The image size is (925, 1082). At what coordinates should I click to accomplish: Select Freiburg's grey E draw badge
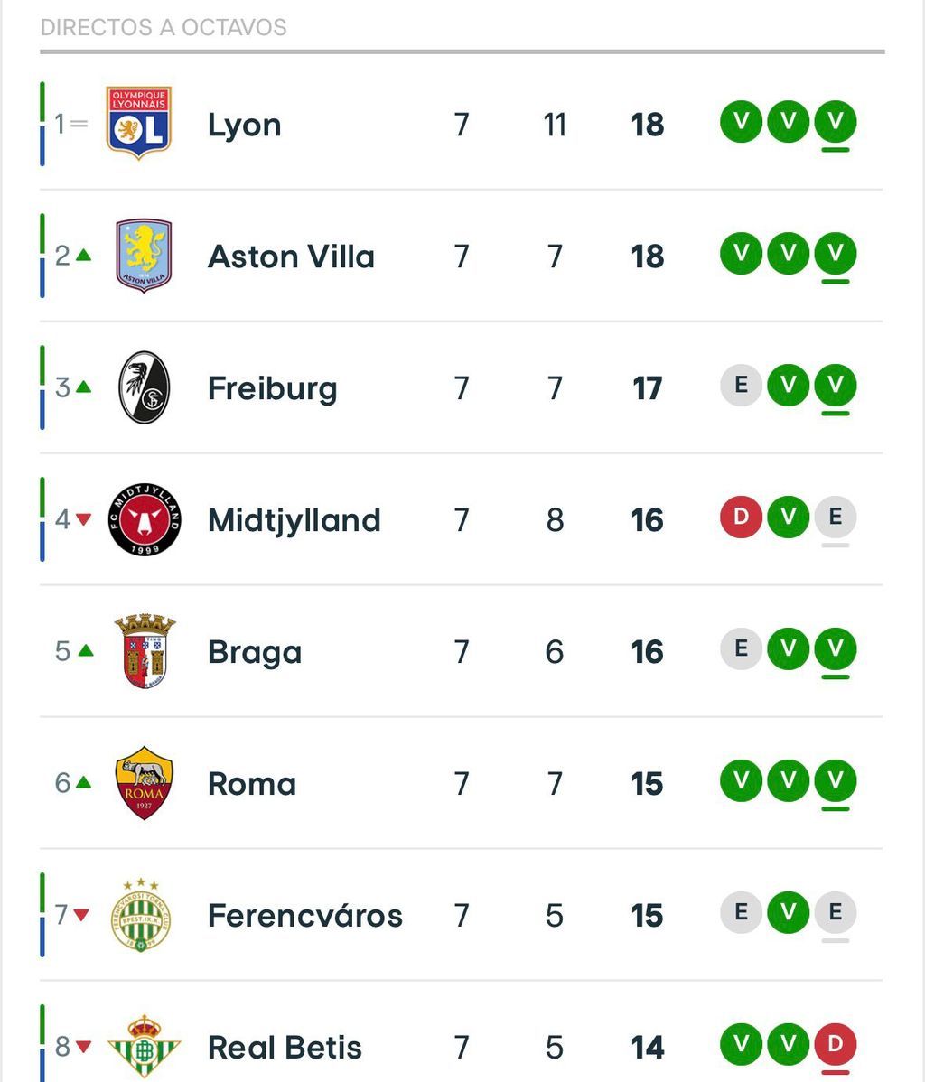tap(740, 386)
